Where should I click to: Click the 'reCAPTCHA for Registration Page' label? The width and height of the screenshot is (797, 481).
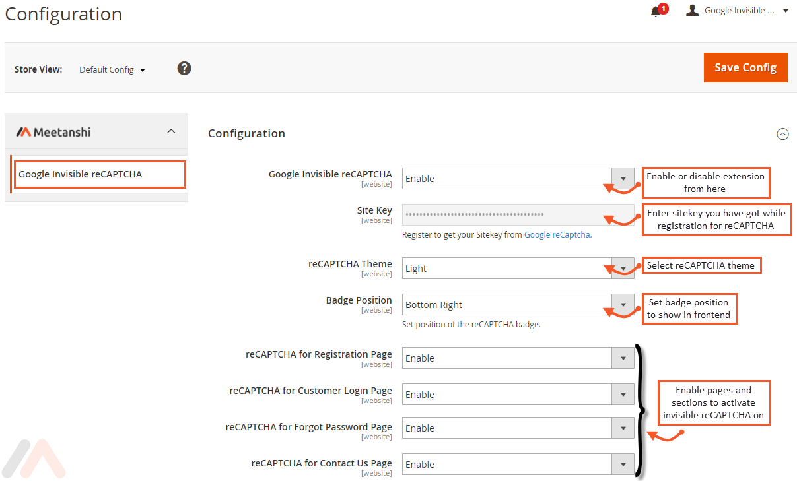(319, 354)
